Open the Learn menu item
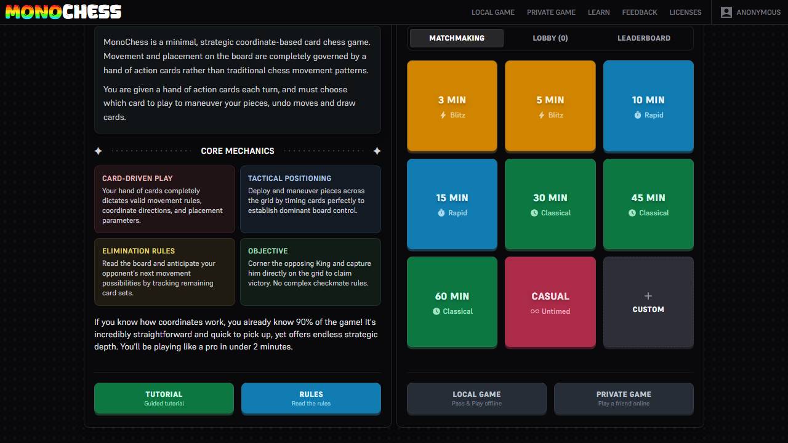 pos(598,12)
